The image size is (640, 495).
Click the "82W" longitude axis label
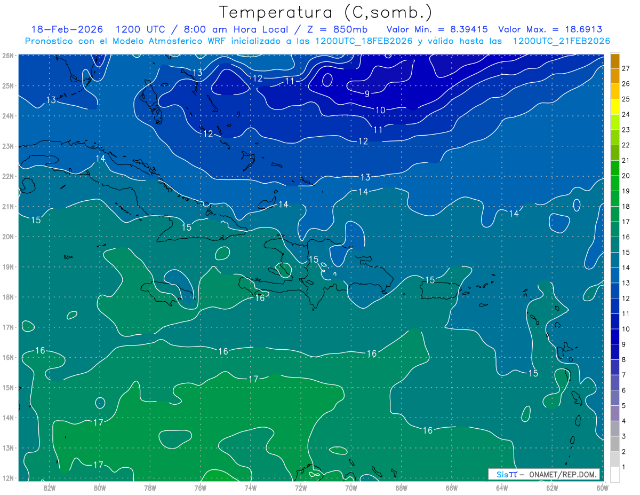tap(50, 487)
